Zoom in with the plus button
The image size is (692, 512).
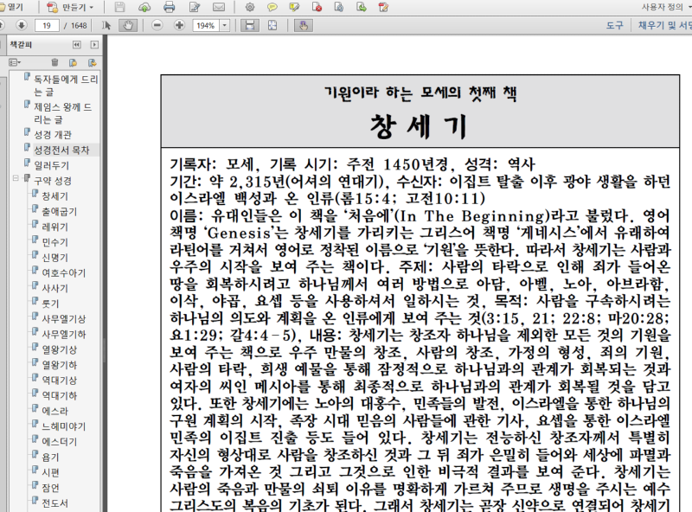point(179,25)
